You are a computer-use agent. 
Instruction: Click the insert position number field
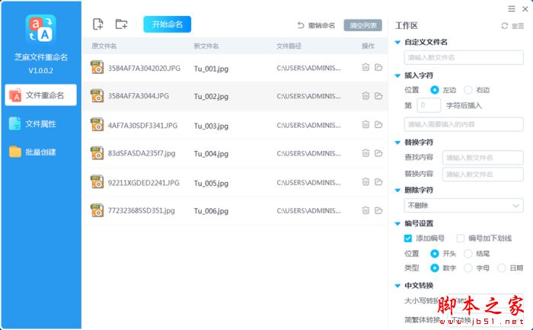pyautogui.click(x=429, y=105)
